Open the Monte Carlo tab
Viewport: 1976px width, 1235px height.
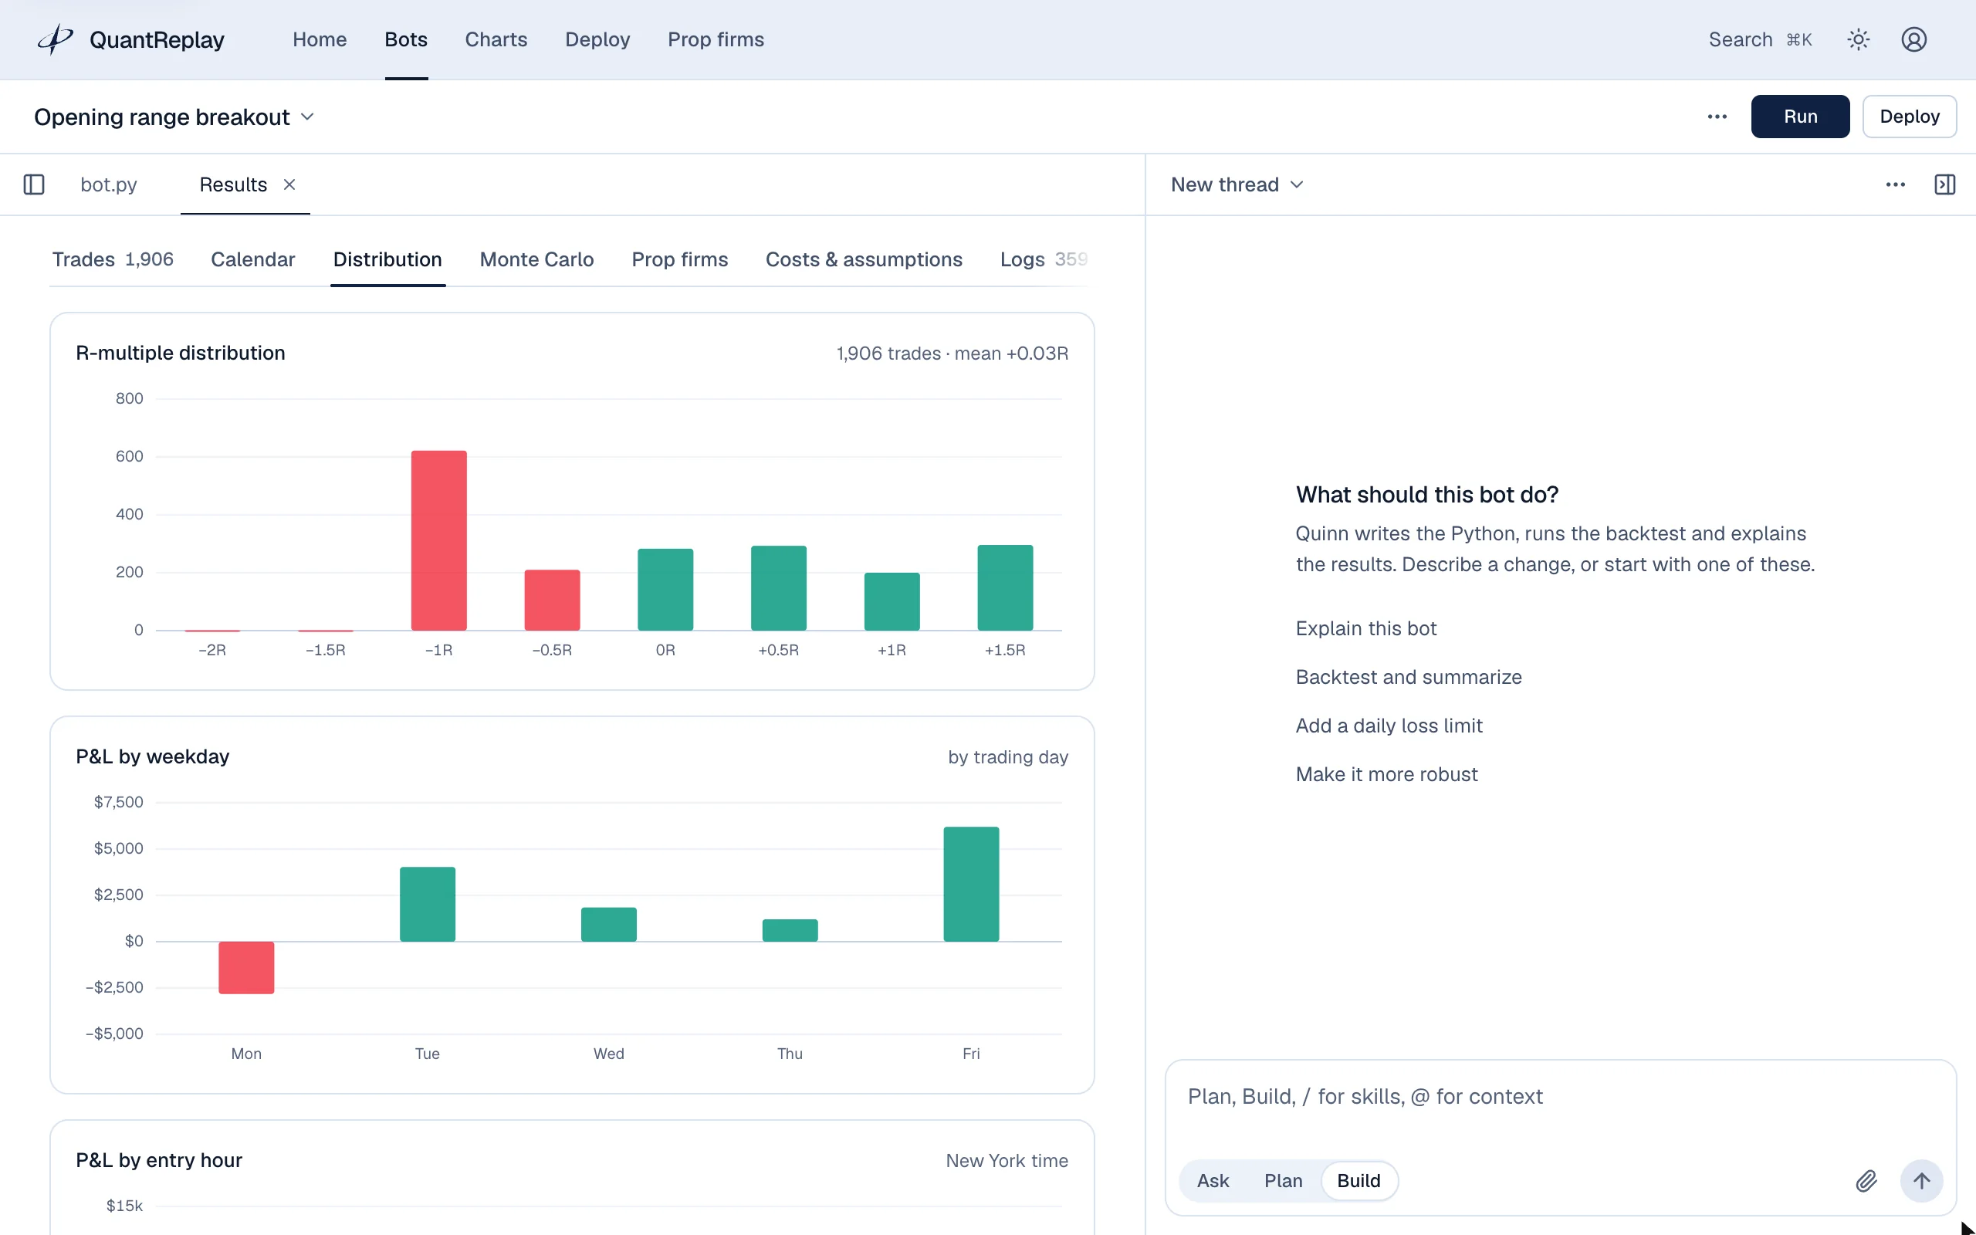tap(536, 259)
